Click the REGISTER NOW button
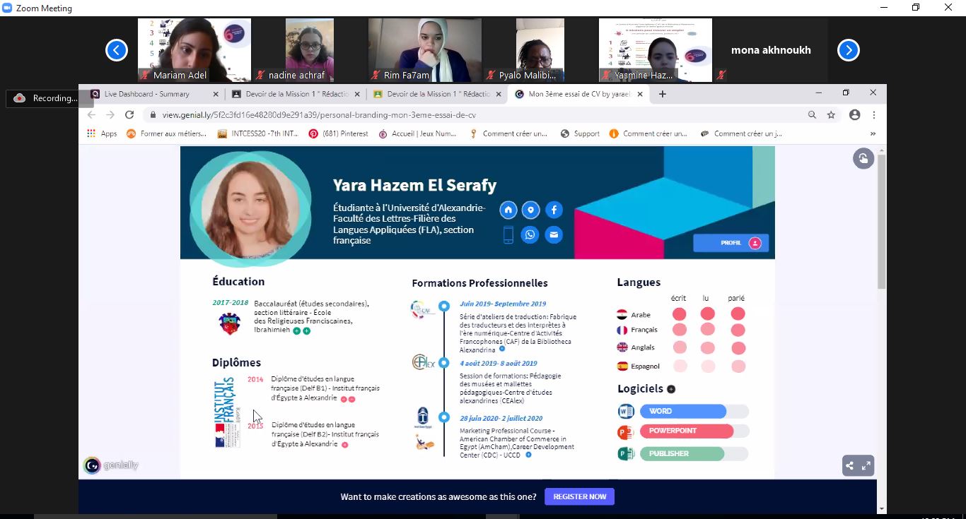966x519 pixels. 579,496
